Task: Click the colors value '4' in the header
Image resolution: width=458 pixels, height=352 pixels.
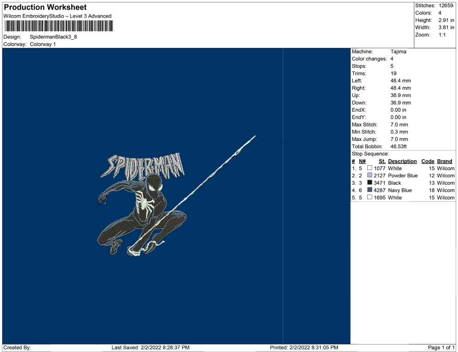Action: pyautogui.click(x=440, y=13)
